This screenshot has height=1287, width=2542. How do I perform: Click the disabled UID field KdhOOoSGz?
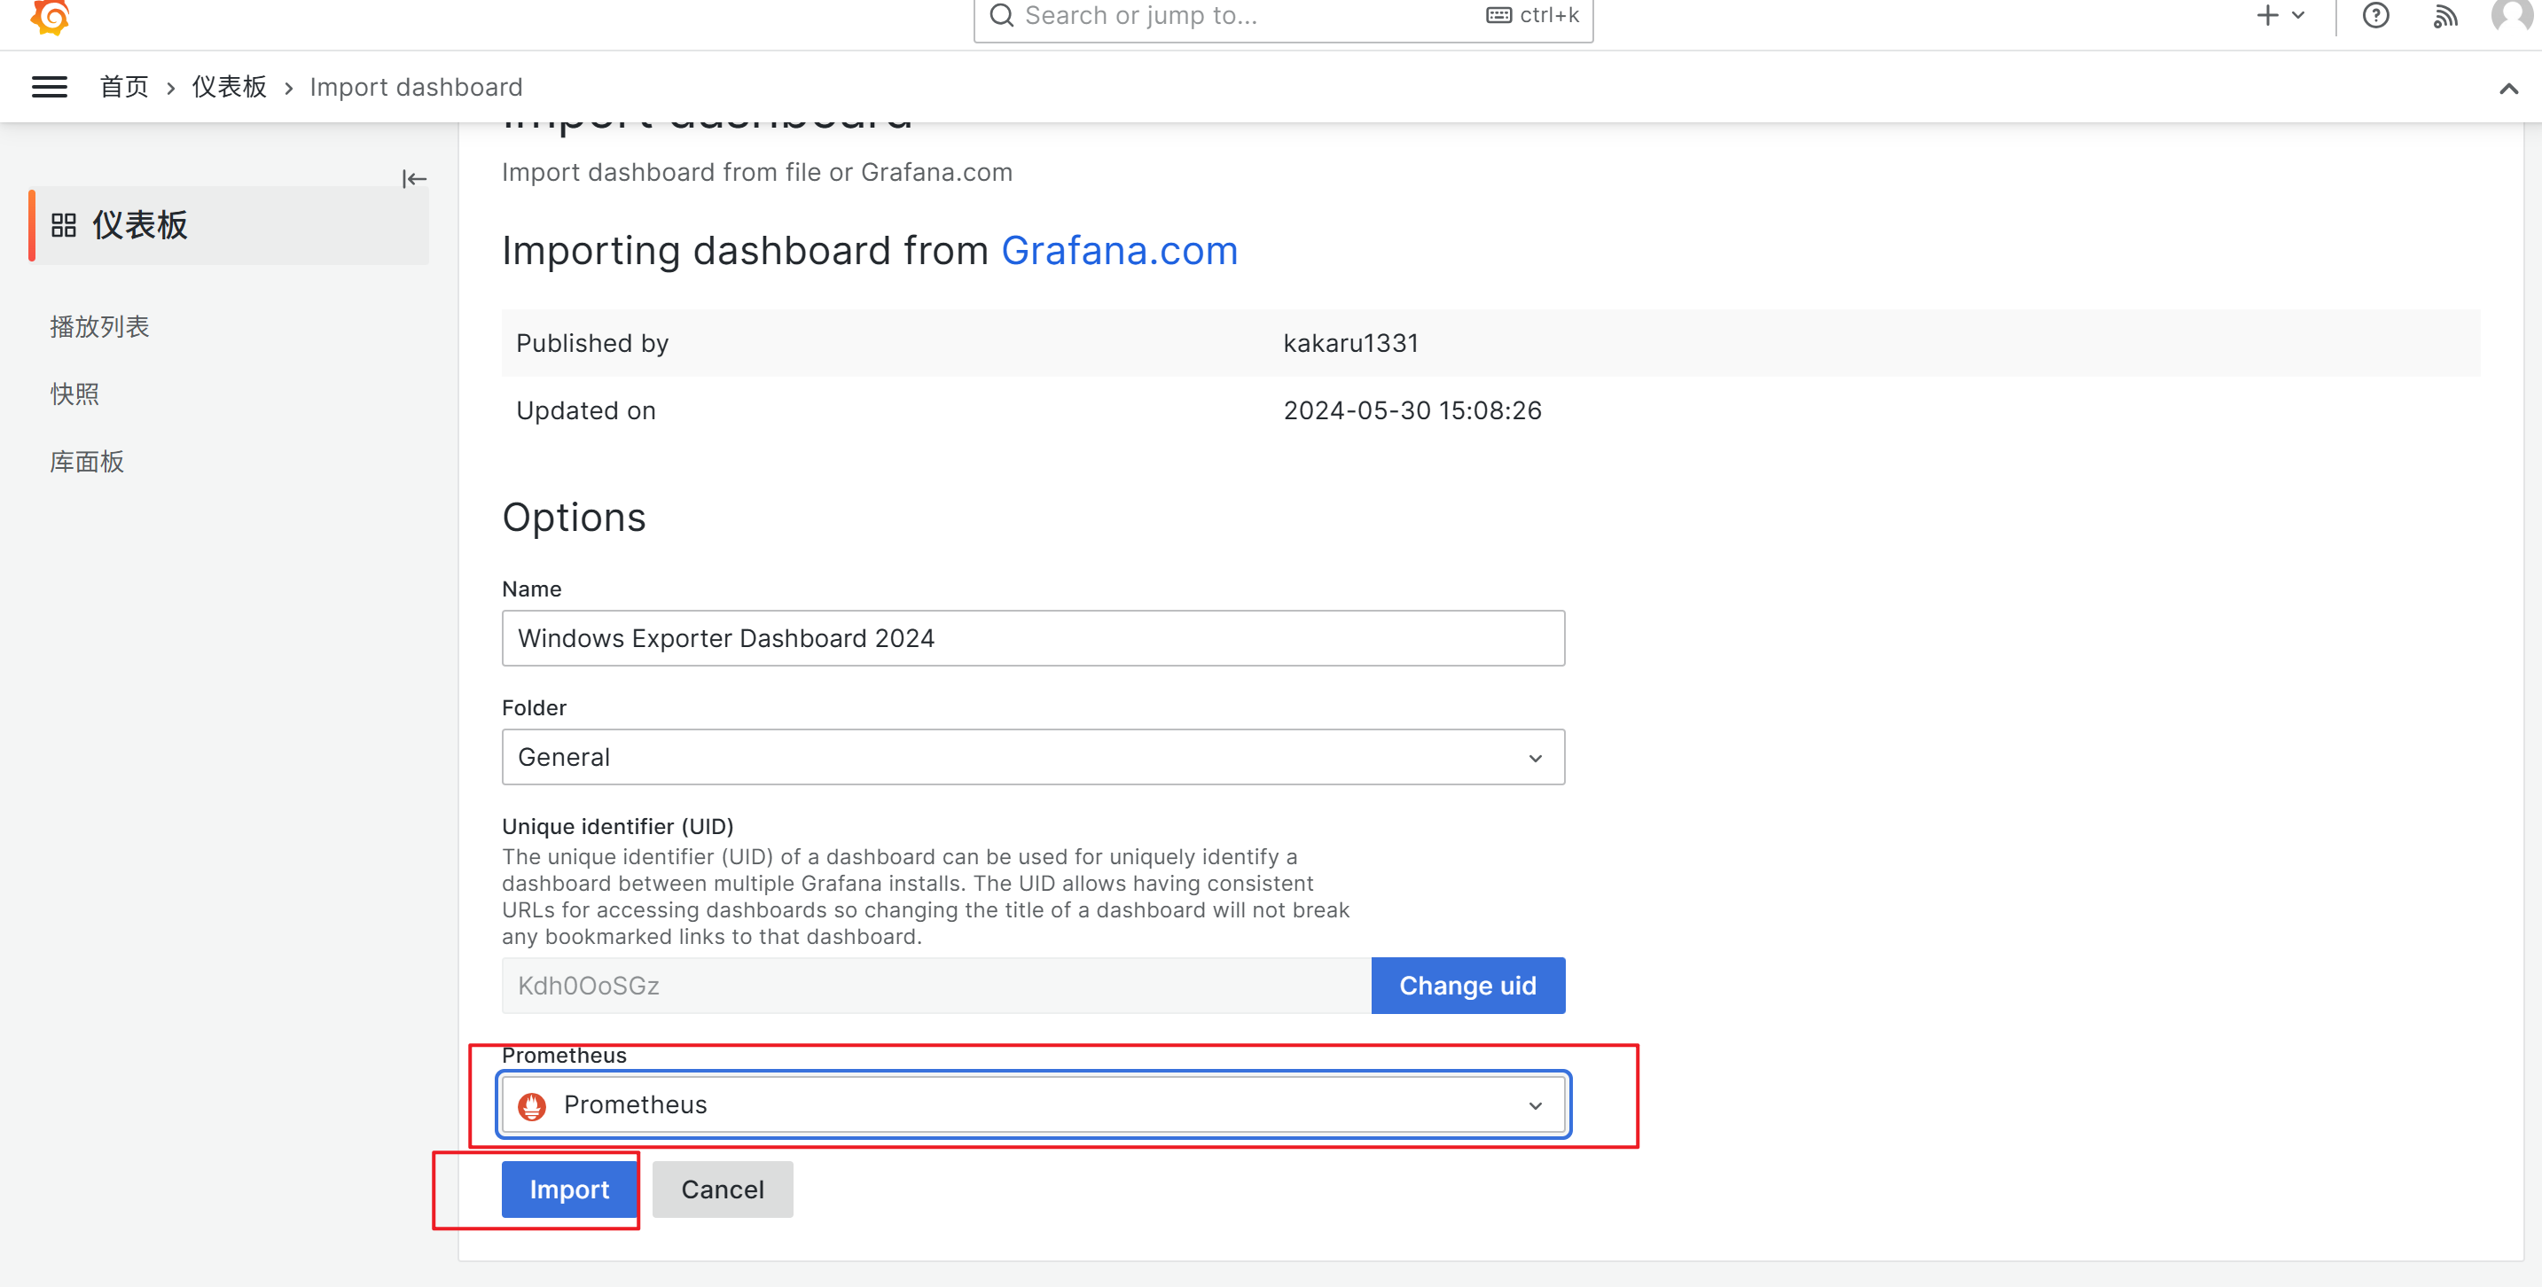(x=936, y=986)
